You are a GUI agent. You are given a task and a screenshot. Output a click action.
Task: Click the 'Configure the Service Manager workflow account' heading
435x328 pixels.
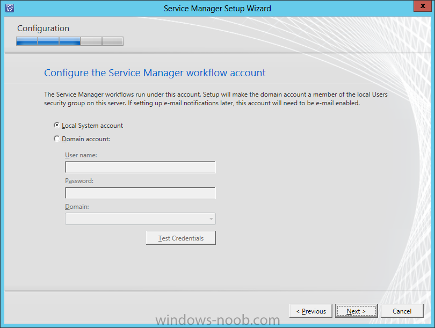(x=155, y=72)
